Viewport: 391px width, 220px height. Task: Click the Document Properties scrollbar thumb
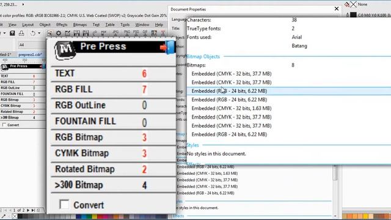pos(335,172)
